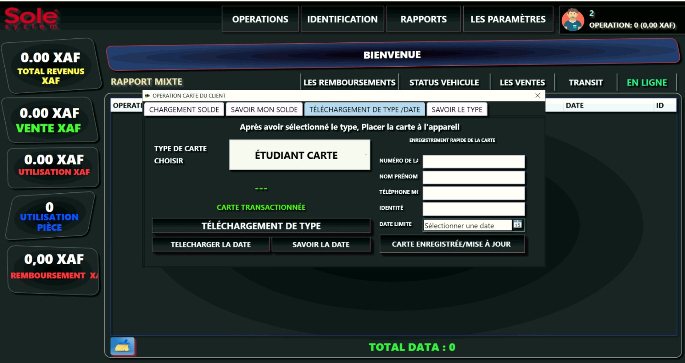The image size is (685, 363).
Task: Click the broom clear icon
Action: pyautogui.click(x=122, y=346)
